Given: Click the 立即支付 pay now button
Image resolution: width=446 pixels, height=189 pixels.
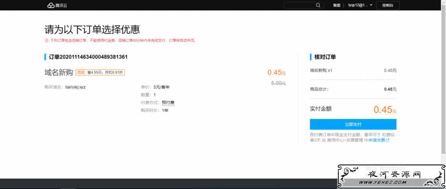Looking at the screenshot, I should pos(353,125).
